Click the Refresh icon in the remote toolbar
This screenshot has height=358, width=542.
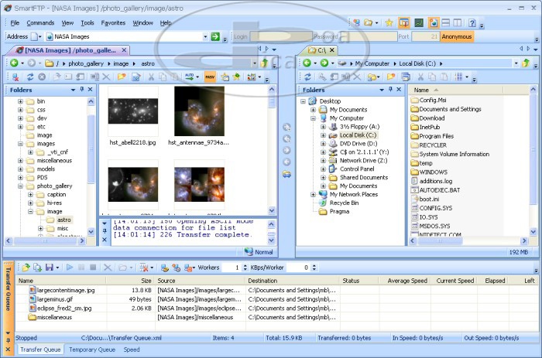(30, 77)
